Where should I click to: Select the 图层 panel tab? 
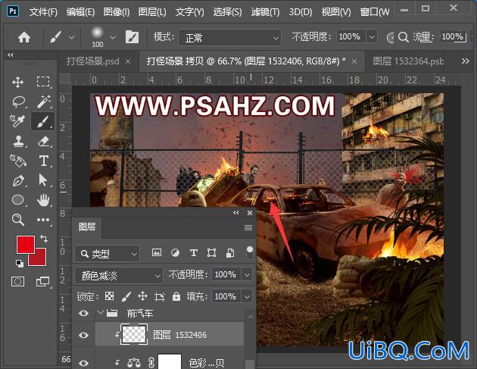point(87,227)
